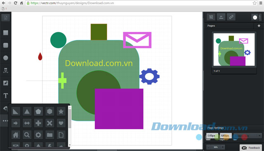Choose the gear shape in shapes panel
The image size is (264, 151).
(x=38, y=135)
